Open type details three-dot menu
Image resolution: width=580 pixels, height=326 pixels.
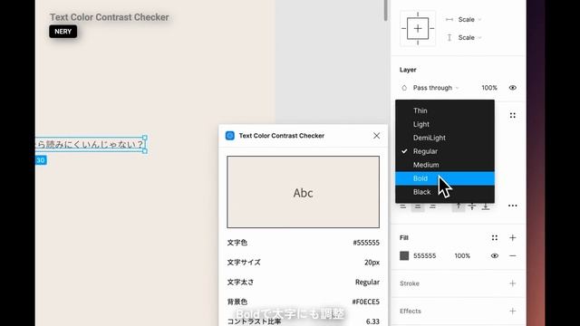point(512,206)
